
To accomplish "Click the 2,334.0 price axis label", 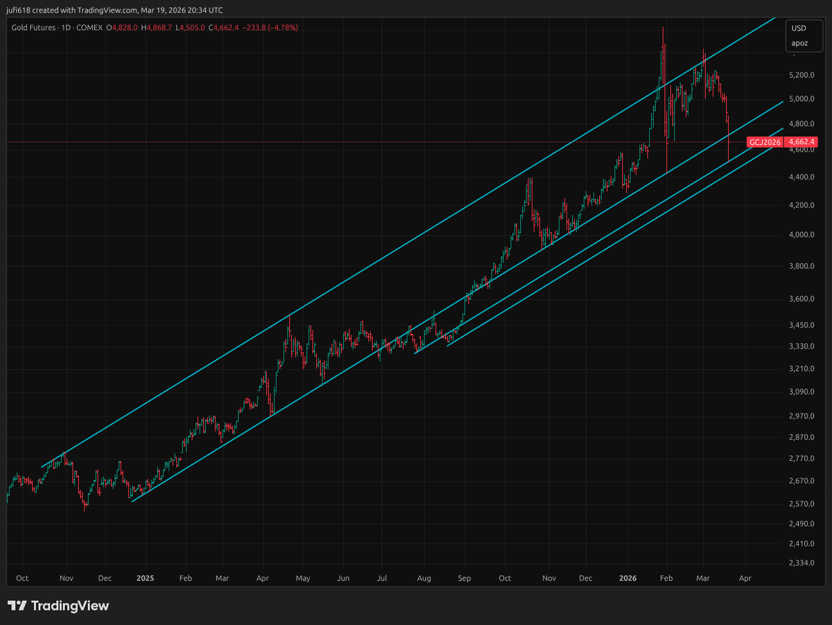I will [x=803, y=563].
